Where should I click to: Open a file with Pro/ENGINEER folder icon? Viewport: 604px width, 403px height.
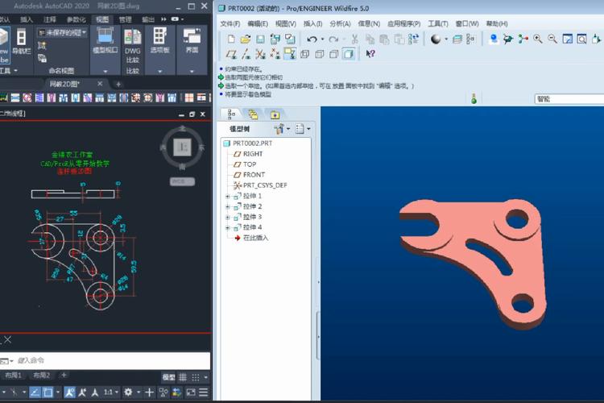click(x=246, y=39)
